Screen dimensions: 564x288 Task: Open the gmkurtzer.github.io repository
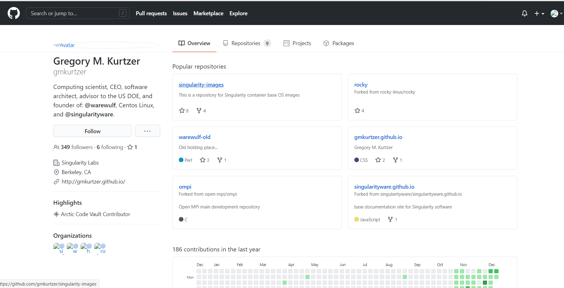tap(378, 137)
